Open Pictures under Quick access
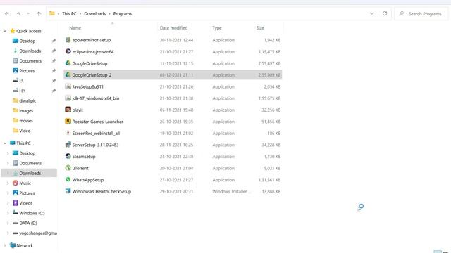The image size is (451, 253). pyautogui.click(x=27, y=71)
